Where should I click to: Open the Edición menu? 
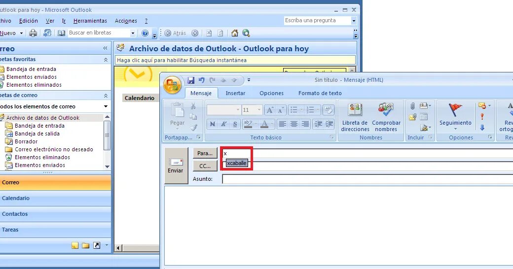(x=29, y=21)
